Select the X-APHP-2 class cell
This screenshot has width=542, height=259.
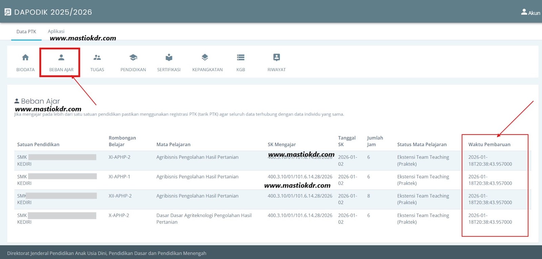click(x=119, y=215)
